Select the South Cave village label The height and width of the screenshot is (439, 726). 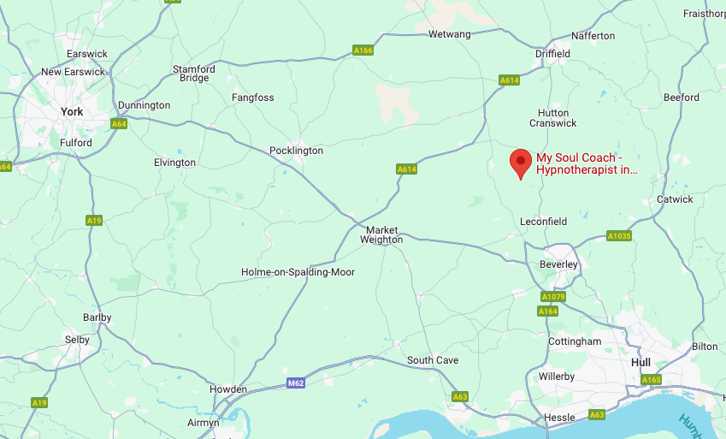tap(433, 360)
